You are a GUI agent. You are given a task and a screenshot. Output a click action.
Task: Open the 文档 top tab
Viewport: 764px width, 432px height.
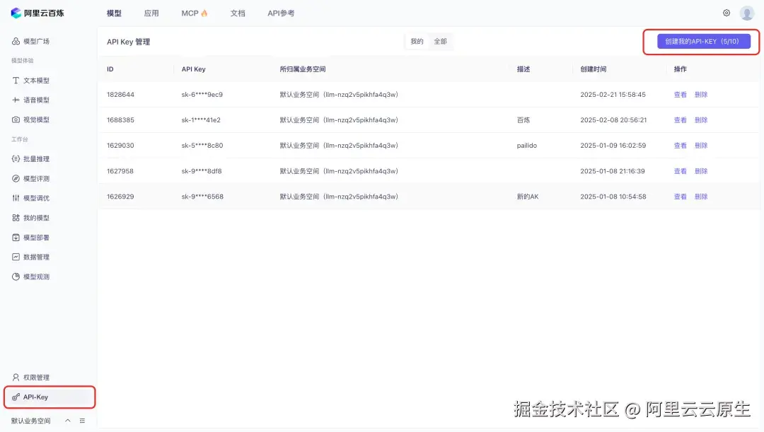pos(237,13)
